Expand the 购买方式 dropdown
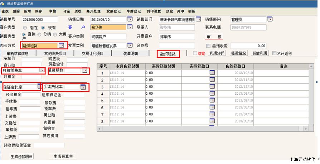Image resolution: width=320 pixels, height=164 pixels. pyautogui.click(x=61, y=45)
